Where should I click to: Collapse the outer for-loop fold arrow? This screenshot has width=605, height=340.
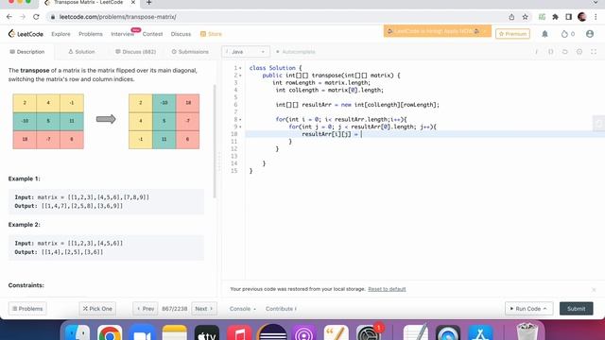tap(240, 120)
